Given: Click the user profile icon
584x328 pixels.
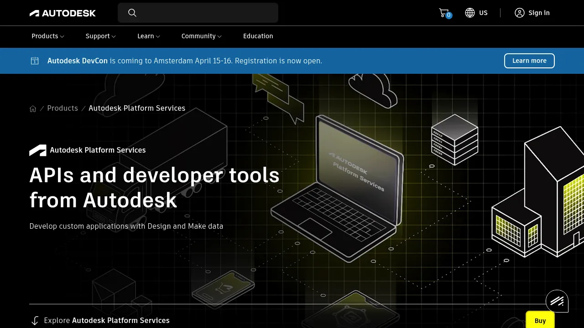Looking at the screenshot, I should 520,13.
